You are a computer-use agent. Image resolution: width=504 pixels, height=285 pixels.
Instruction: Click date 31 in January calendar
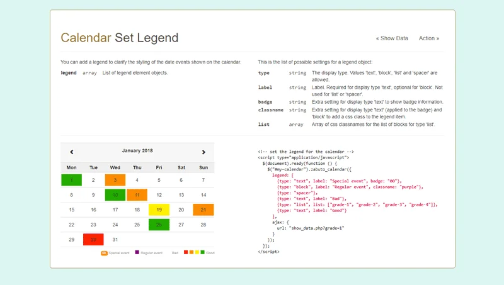pos(115,240)
